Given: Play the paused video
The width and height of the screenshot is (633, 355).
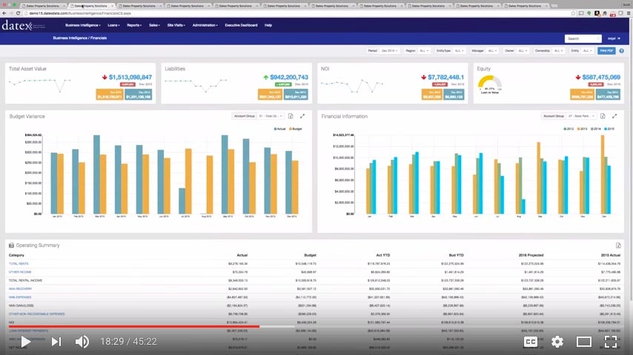Looking at the screenshot, I should pos(25,341).
